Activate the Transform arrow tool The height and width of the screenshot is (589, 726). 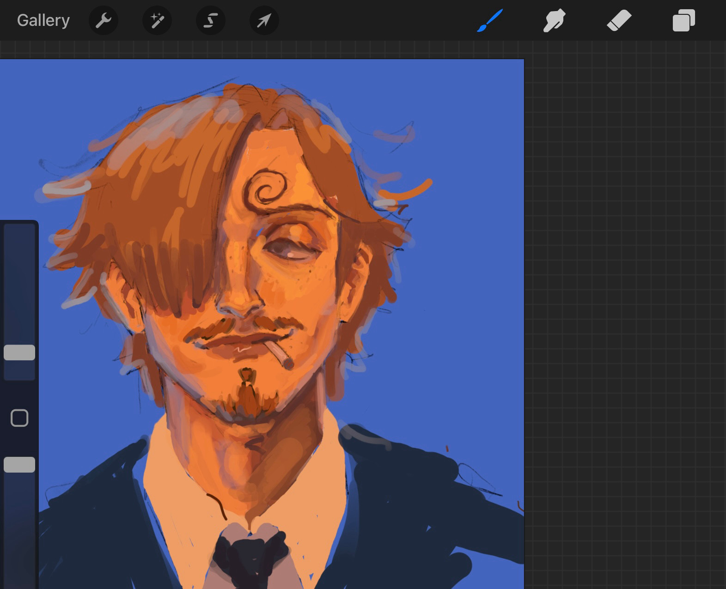tap(264, 20)
